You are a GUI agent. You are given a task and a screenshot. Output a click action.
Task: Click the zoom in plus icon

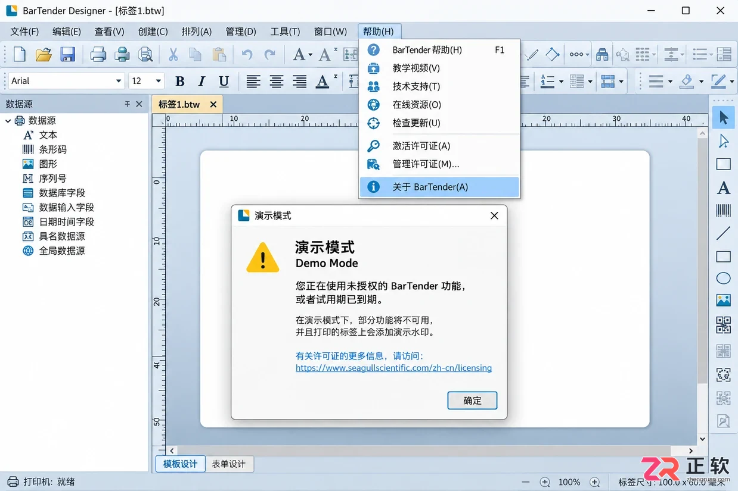pyautogui.click(x=594, y=482)
